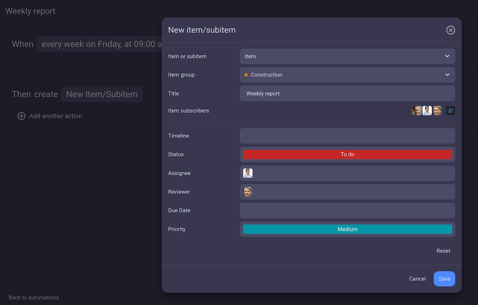Click the first subscriber avatar
The height and width of the screenshot is (305, 478).
tap(417, 111)
